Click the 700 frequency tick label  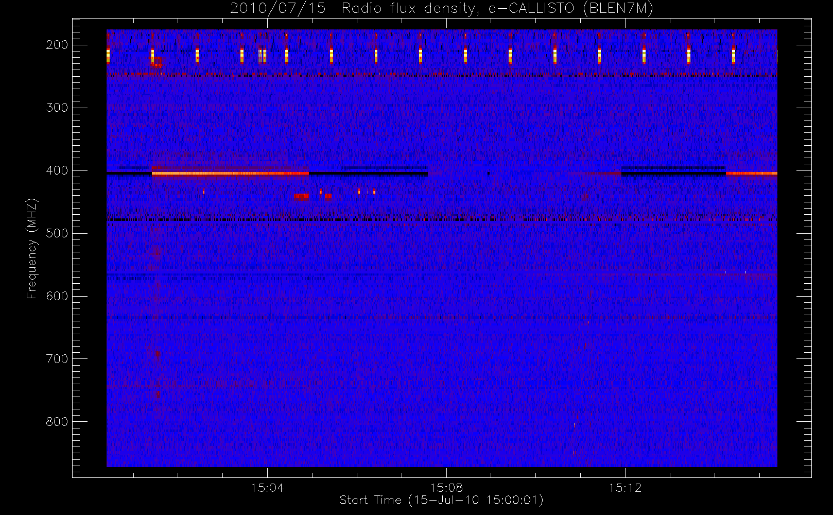point(57,359)
